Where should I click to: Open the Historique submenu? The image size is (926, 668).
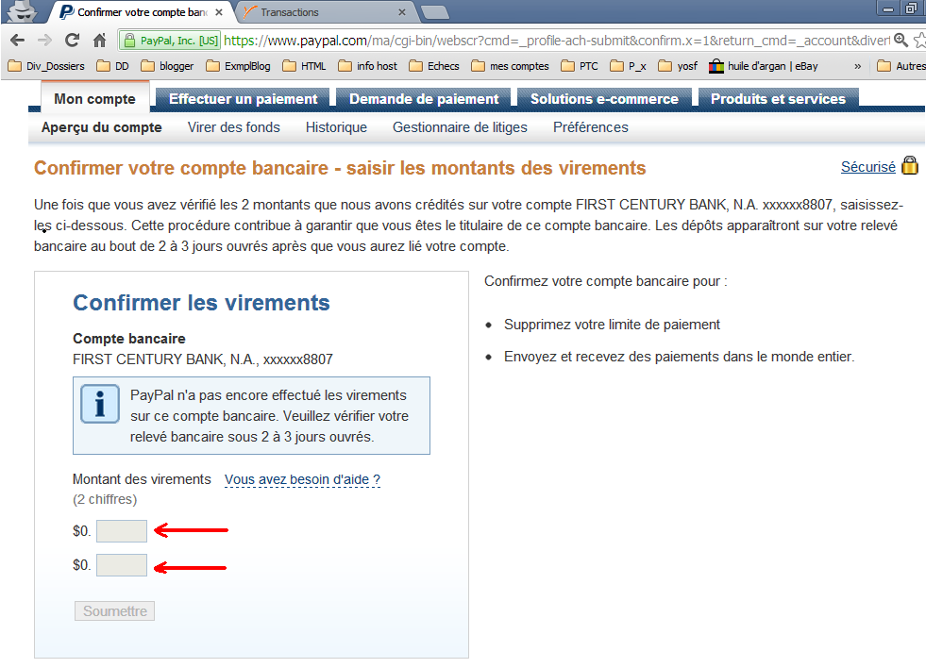pyautogui.click(x=336, y=127)
